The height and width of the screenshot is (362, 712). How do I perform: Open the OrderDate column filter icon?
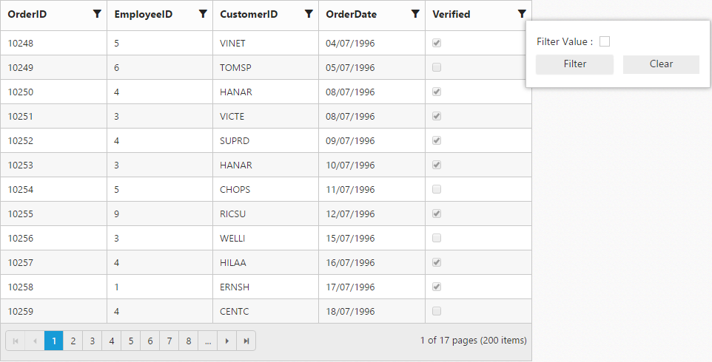[415, 14]
